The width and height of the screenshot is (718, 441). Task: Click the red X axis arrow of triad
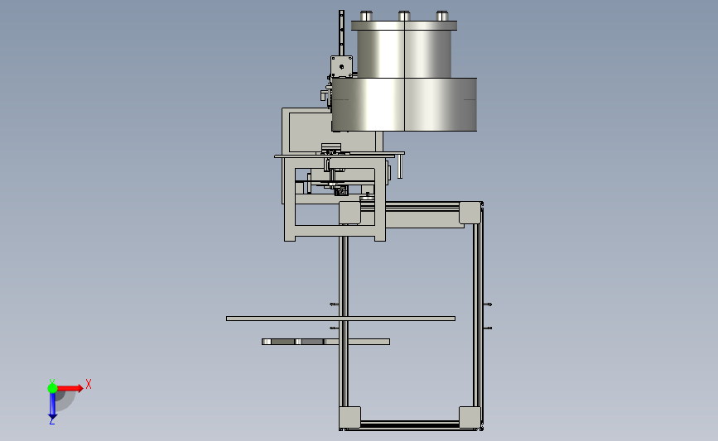pos(70,388)
